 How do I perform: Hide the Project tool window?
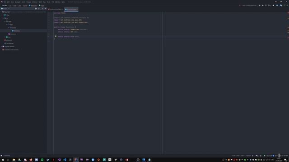coord(46,9)
